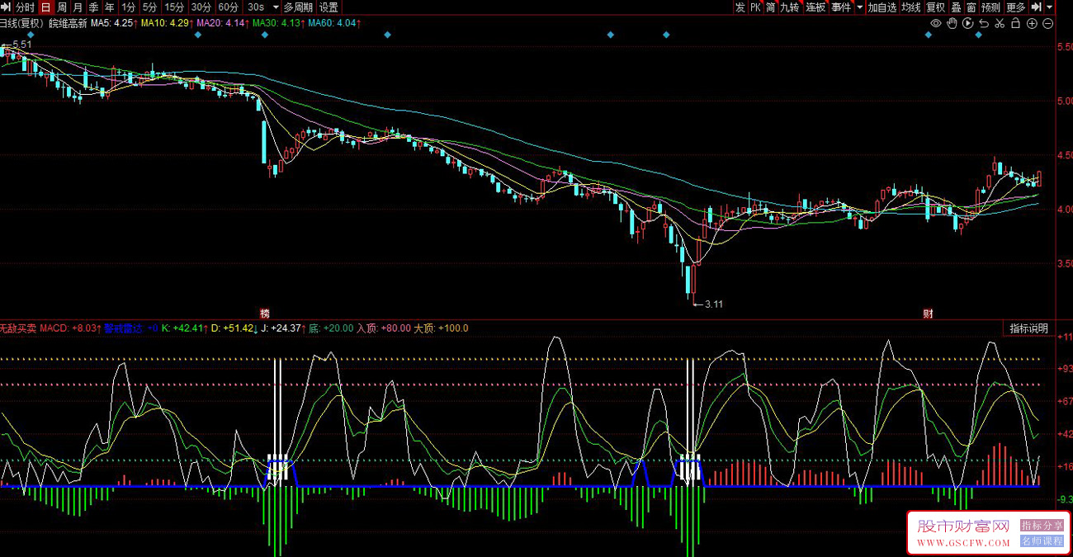Toggle the 均线 moving average lines
Image resolution: width=1073 pixels, height=557 pixels.
[911, 7]
